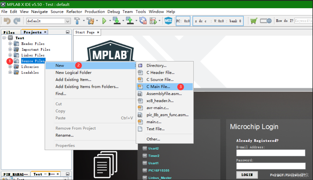Click the LOGIN button
313x180 pixels.
point(247,175)
